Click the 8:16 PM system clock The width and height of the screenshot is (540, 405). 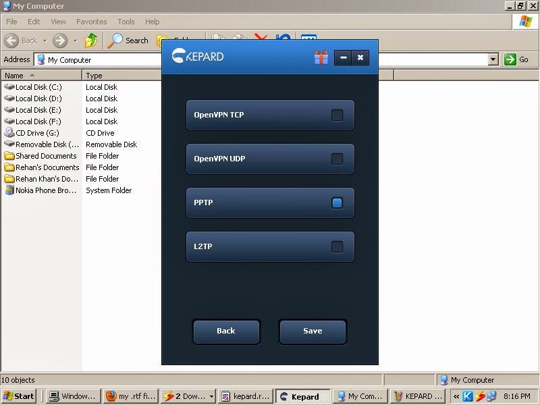click(x=516, y=396)
